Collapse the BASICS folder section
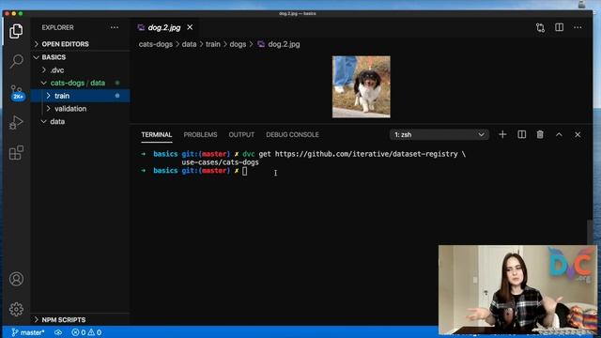This screenshot has width=601, height=338. pyautogui.click(x=81, y=57)
